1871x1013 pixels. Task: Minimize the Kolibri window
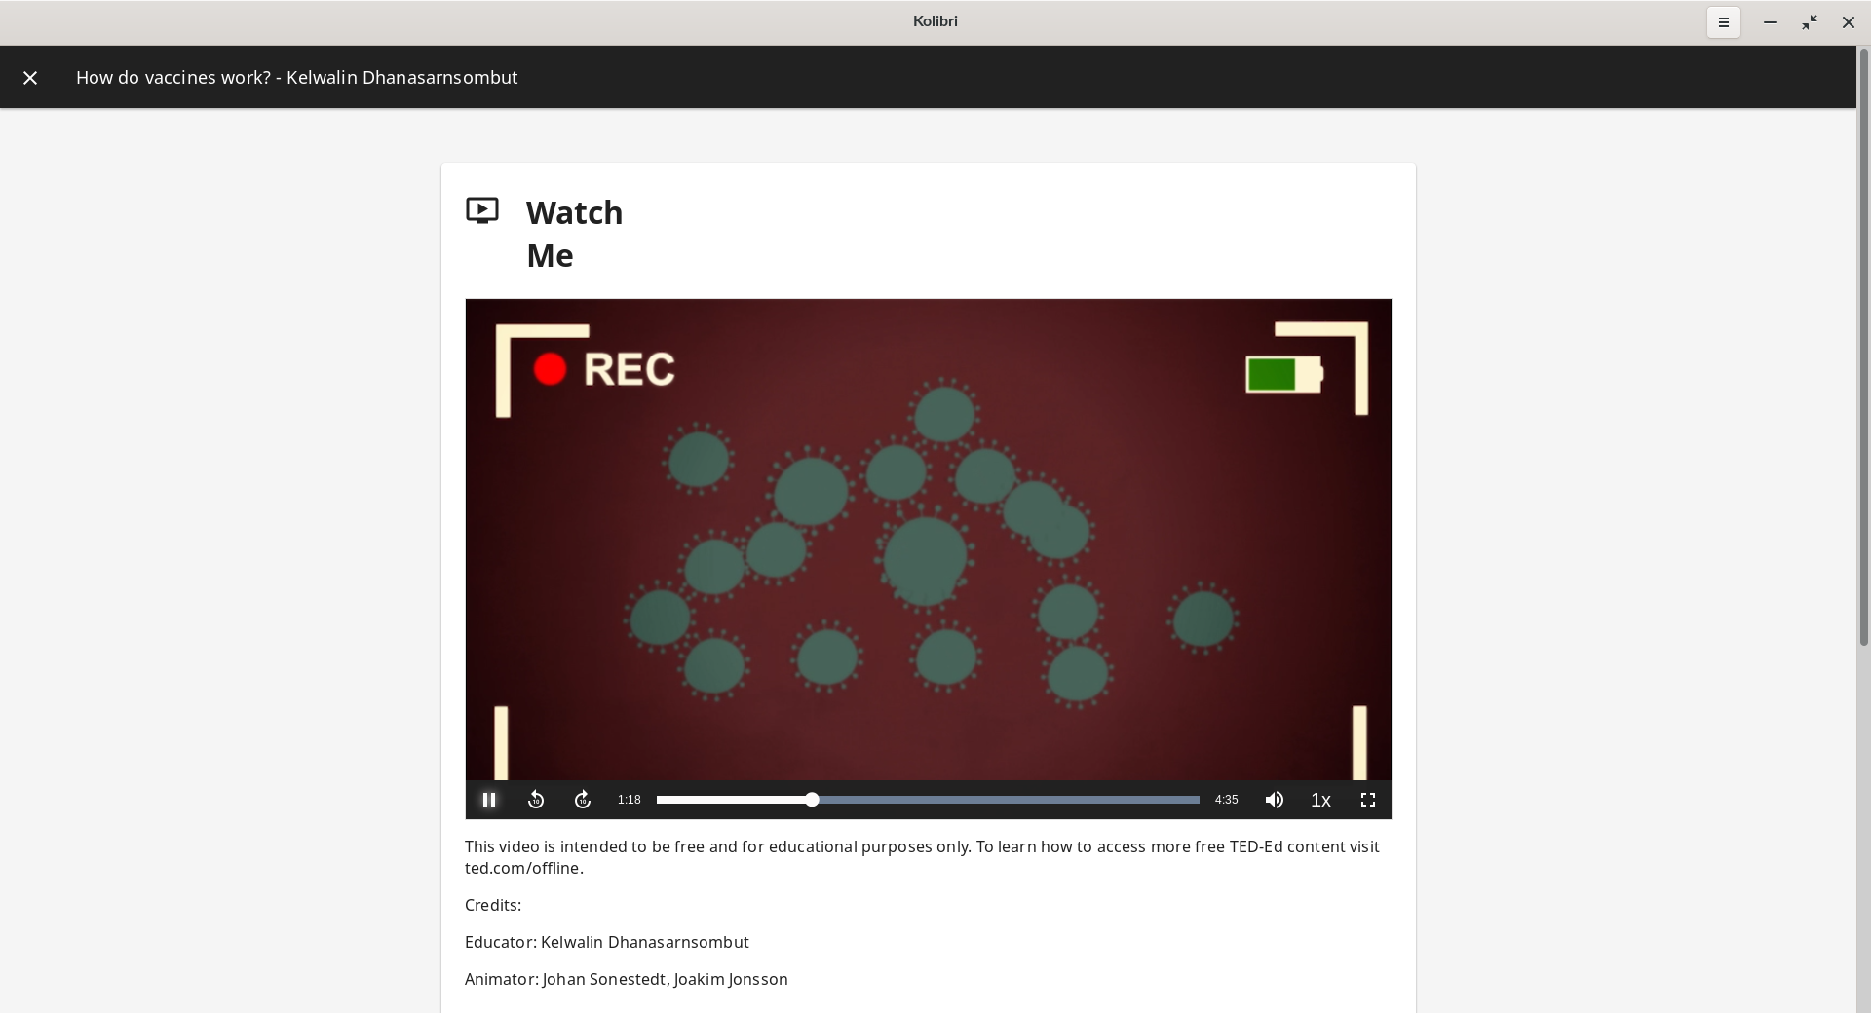pos(1771,22)
